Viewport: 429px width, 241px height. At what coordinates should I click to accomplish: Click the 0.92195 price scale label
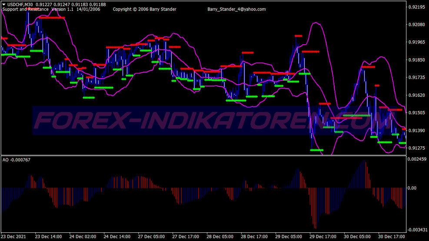point(417,7)
